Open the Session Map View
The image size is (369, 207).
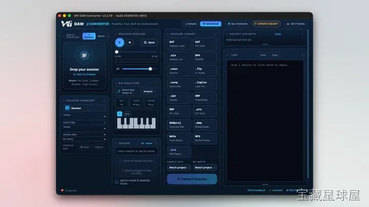point(85,147)
